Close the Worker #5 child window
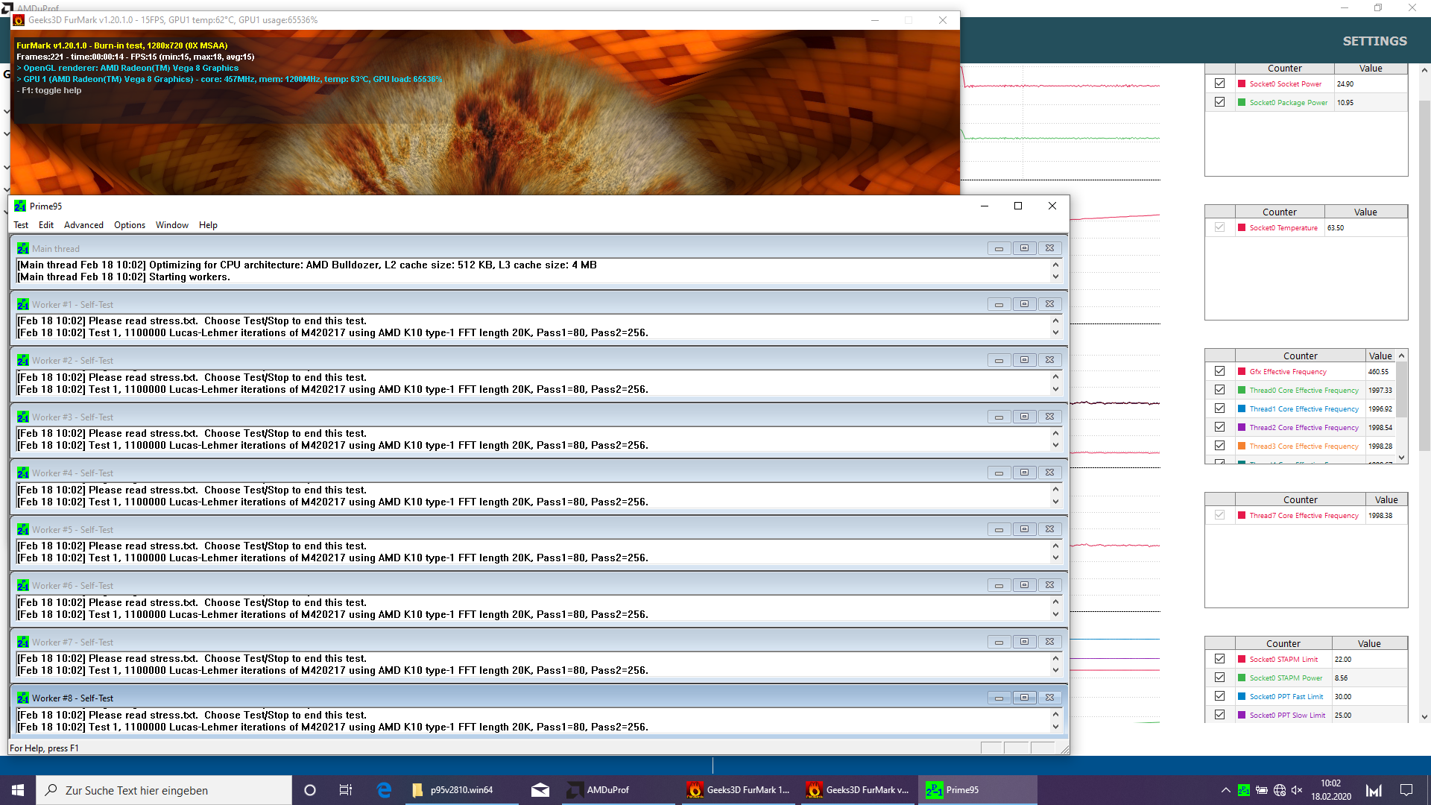Screen dimensions: 1431x805 coord(1049,529)
